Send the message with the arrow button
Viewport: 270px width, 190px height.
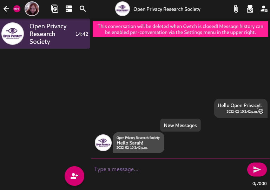[x=257, y=169]
